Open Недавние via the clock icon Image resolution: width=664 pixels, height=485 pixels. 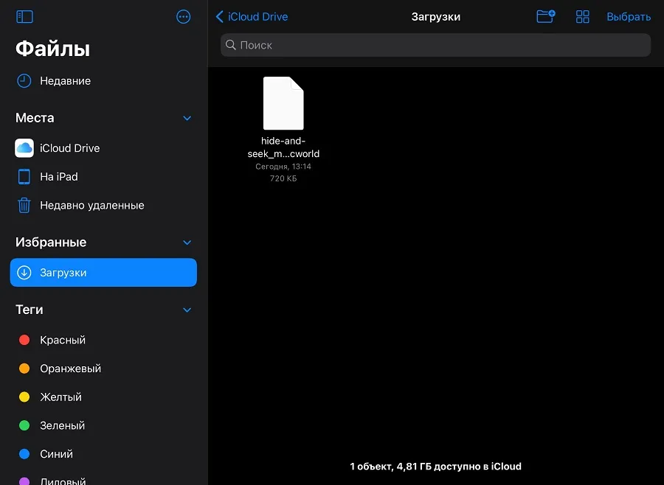point(24,81)
